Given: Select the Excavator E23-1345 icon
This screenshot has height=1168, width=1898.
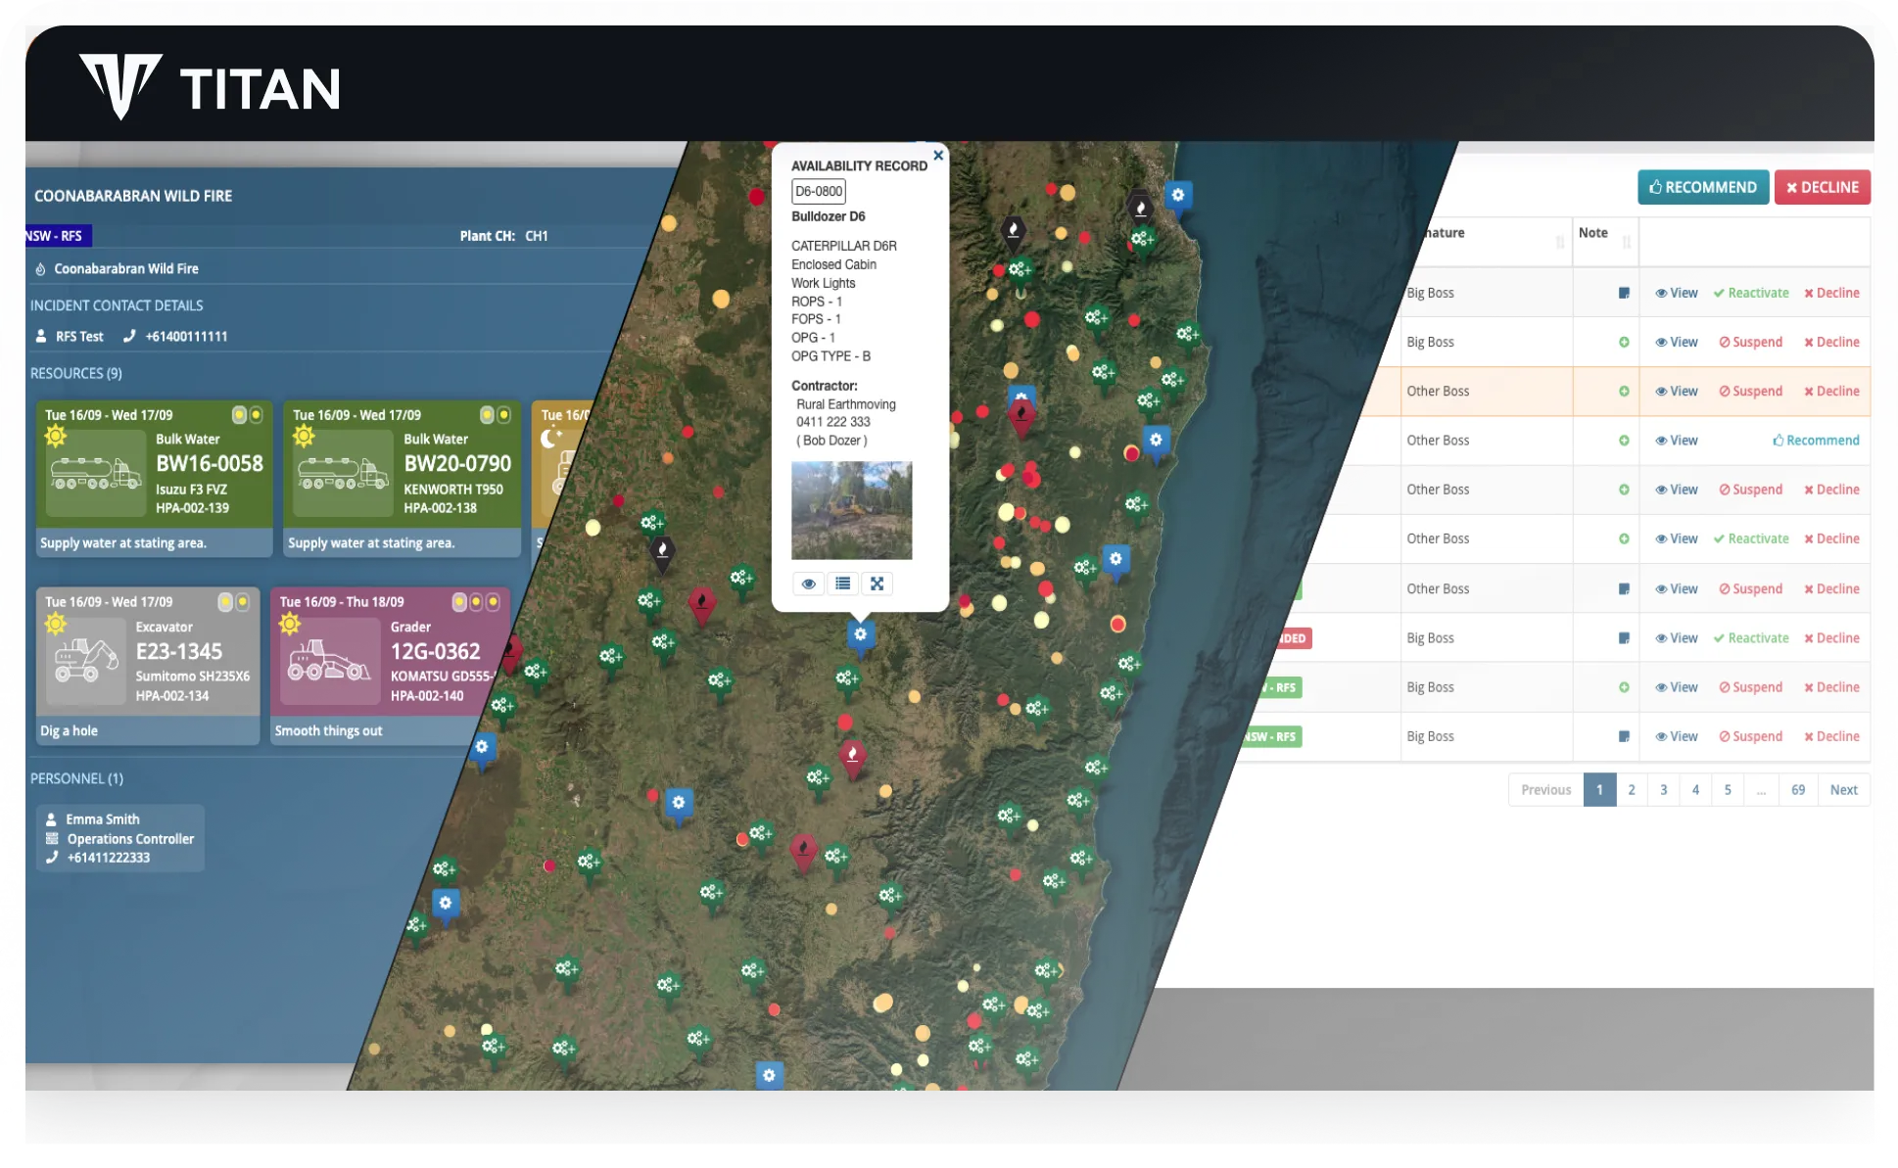Looking at the screenshot, I should [x=87, y=662].
